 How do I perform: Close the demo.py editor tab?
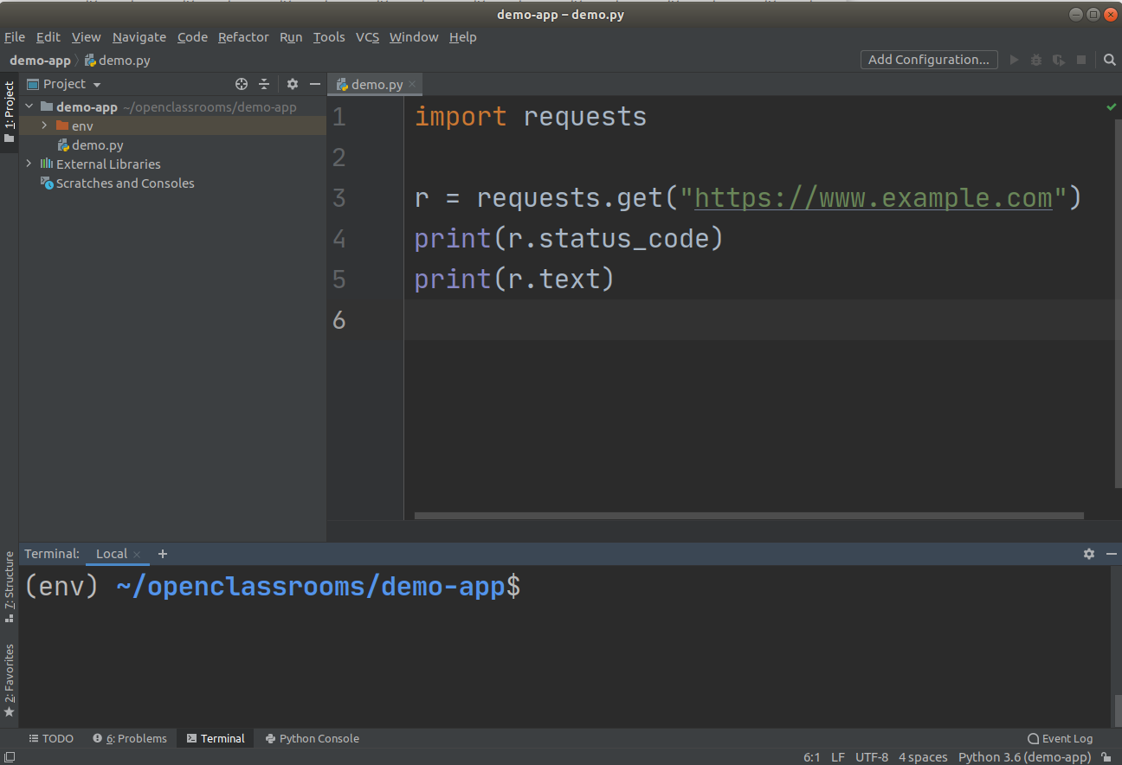[413, 84]
